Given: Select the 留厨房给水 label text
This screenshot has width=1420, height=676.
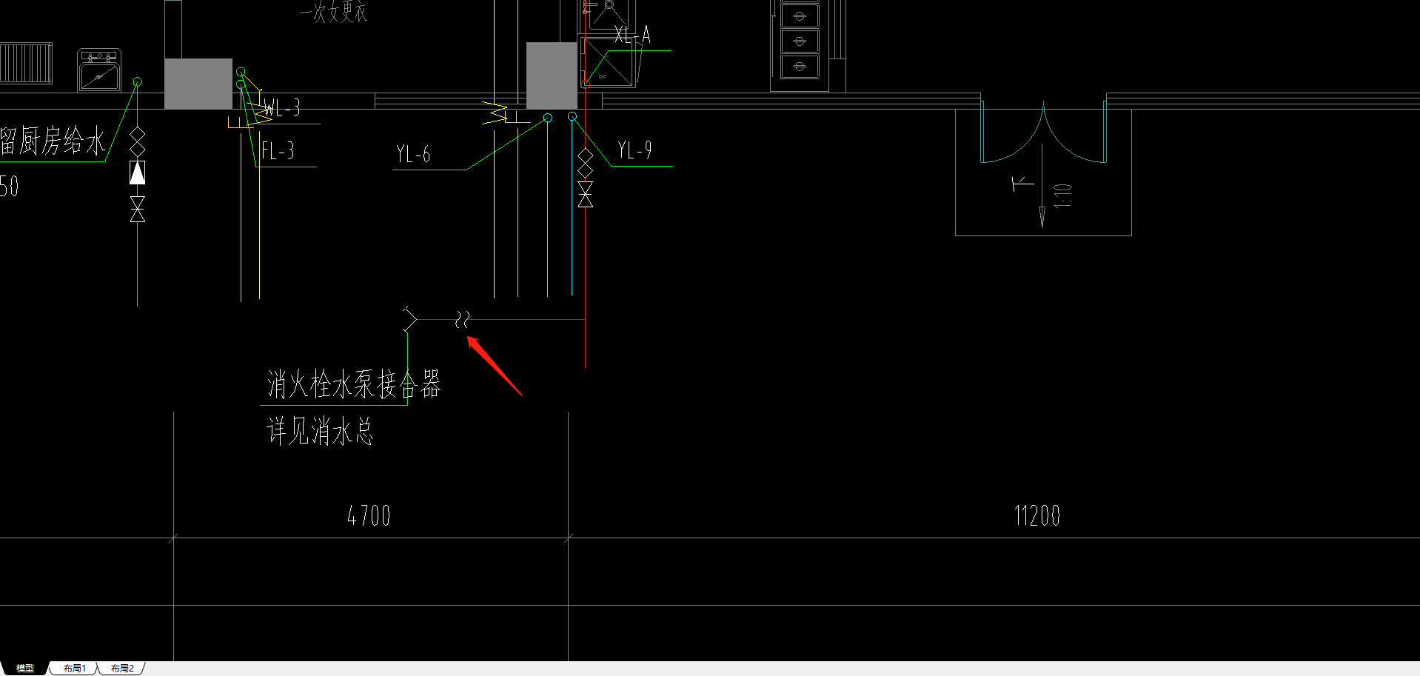Looking at the screenshot, I should [53, 141].
